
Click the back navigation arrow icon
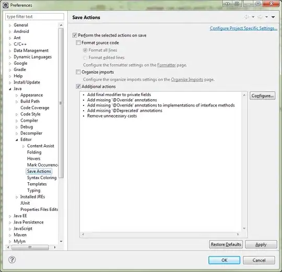246,17
